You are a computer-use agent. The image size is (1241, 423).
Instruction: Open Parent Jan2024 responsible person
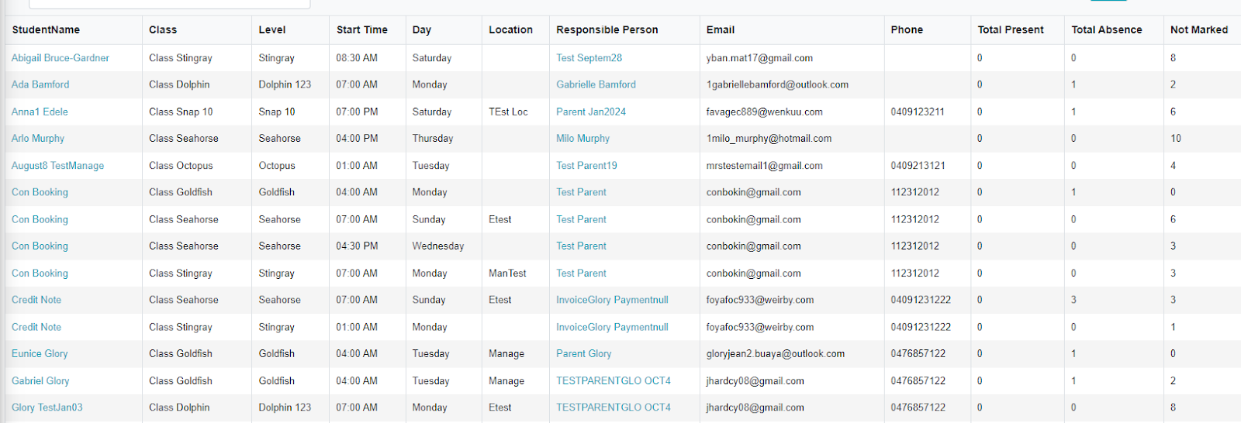tap(590, 112)
